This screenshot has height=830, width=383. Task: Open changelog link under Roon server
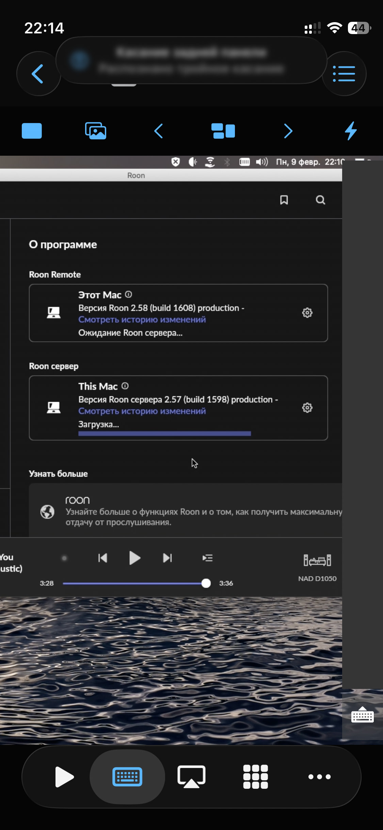click(142, 411)
